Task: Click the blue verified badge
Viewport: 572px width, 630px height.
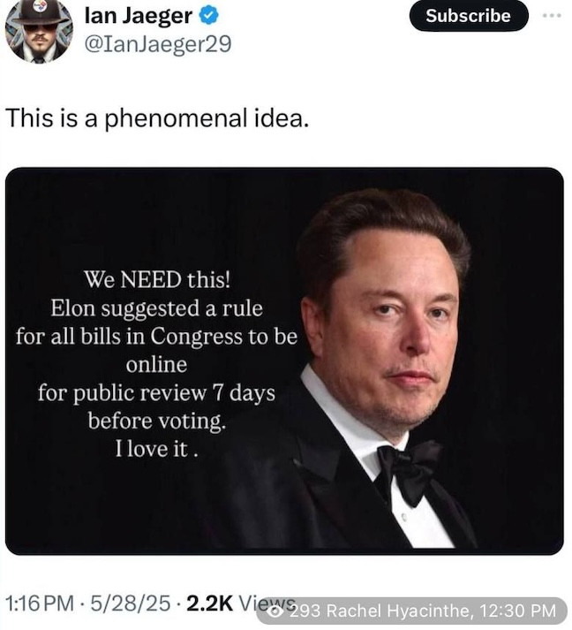Action: click(x=207, y=16)
